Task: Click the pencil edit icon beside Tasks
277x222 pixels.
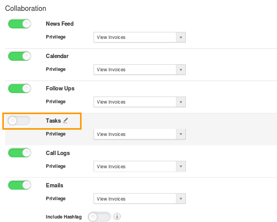Action: 66,121
